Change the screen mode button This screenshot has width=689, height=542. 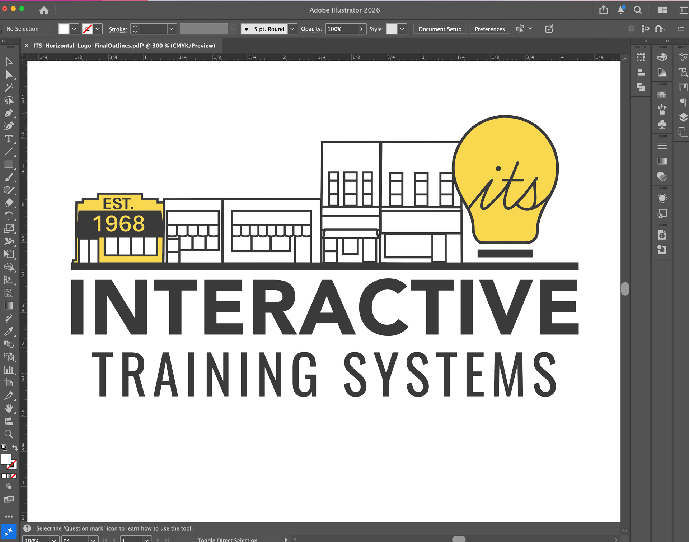(x=9, y=499)
